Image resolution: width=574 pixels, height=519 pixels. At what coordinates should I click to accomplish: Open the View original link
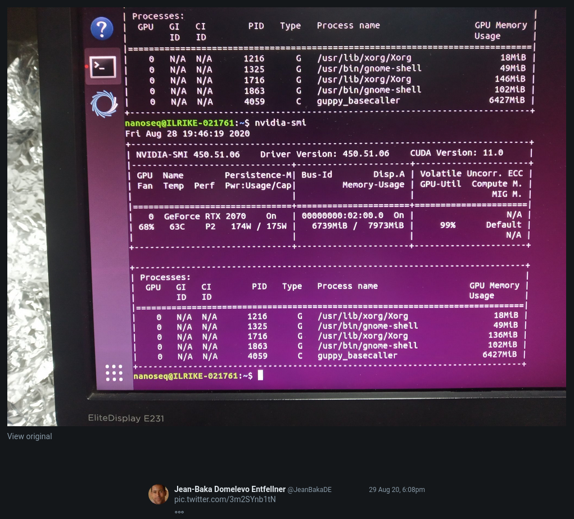[x=30, y=436]
